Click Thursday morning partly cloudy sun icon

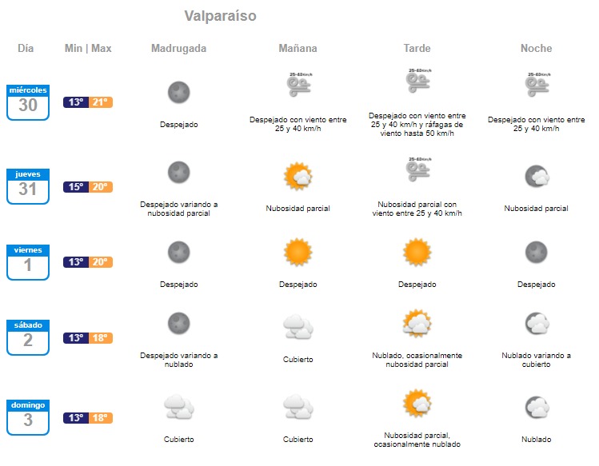(x=298, y=175)
